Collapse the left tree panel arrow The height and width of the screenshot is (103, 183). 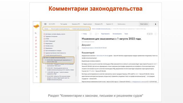(x=78, y=48)
